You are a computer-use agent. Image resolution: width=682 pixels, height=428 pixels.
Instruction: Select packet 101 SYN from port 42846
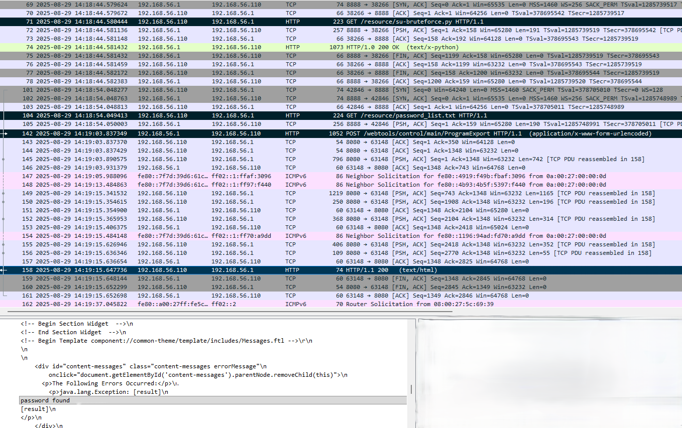point(342,90)
